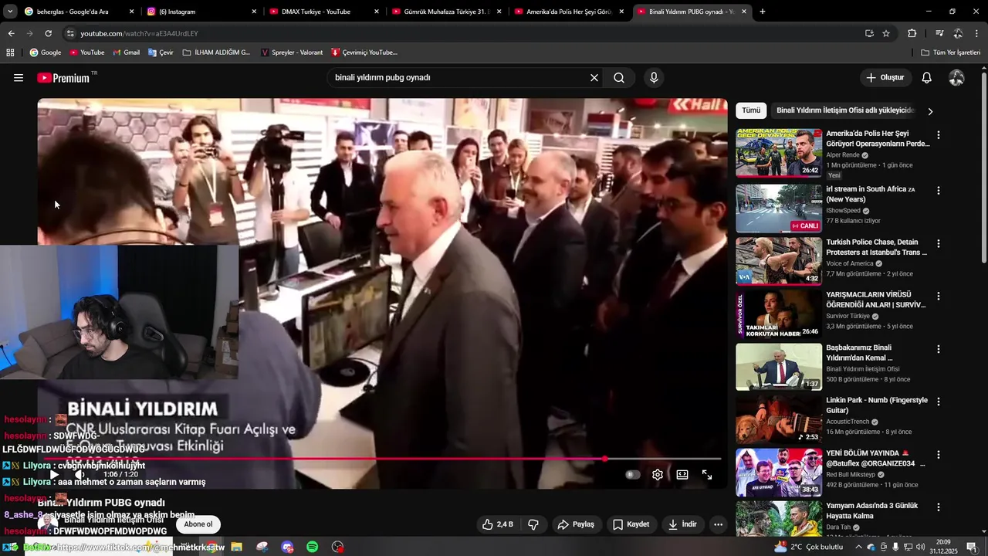The height and width of the screenshot is (556, 988).
Task: Subscribe with the Abone ol button
Action: [198, 524]
